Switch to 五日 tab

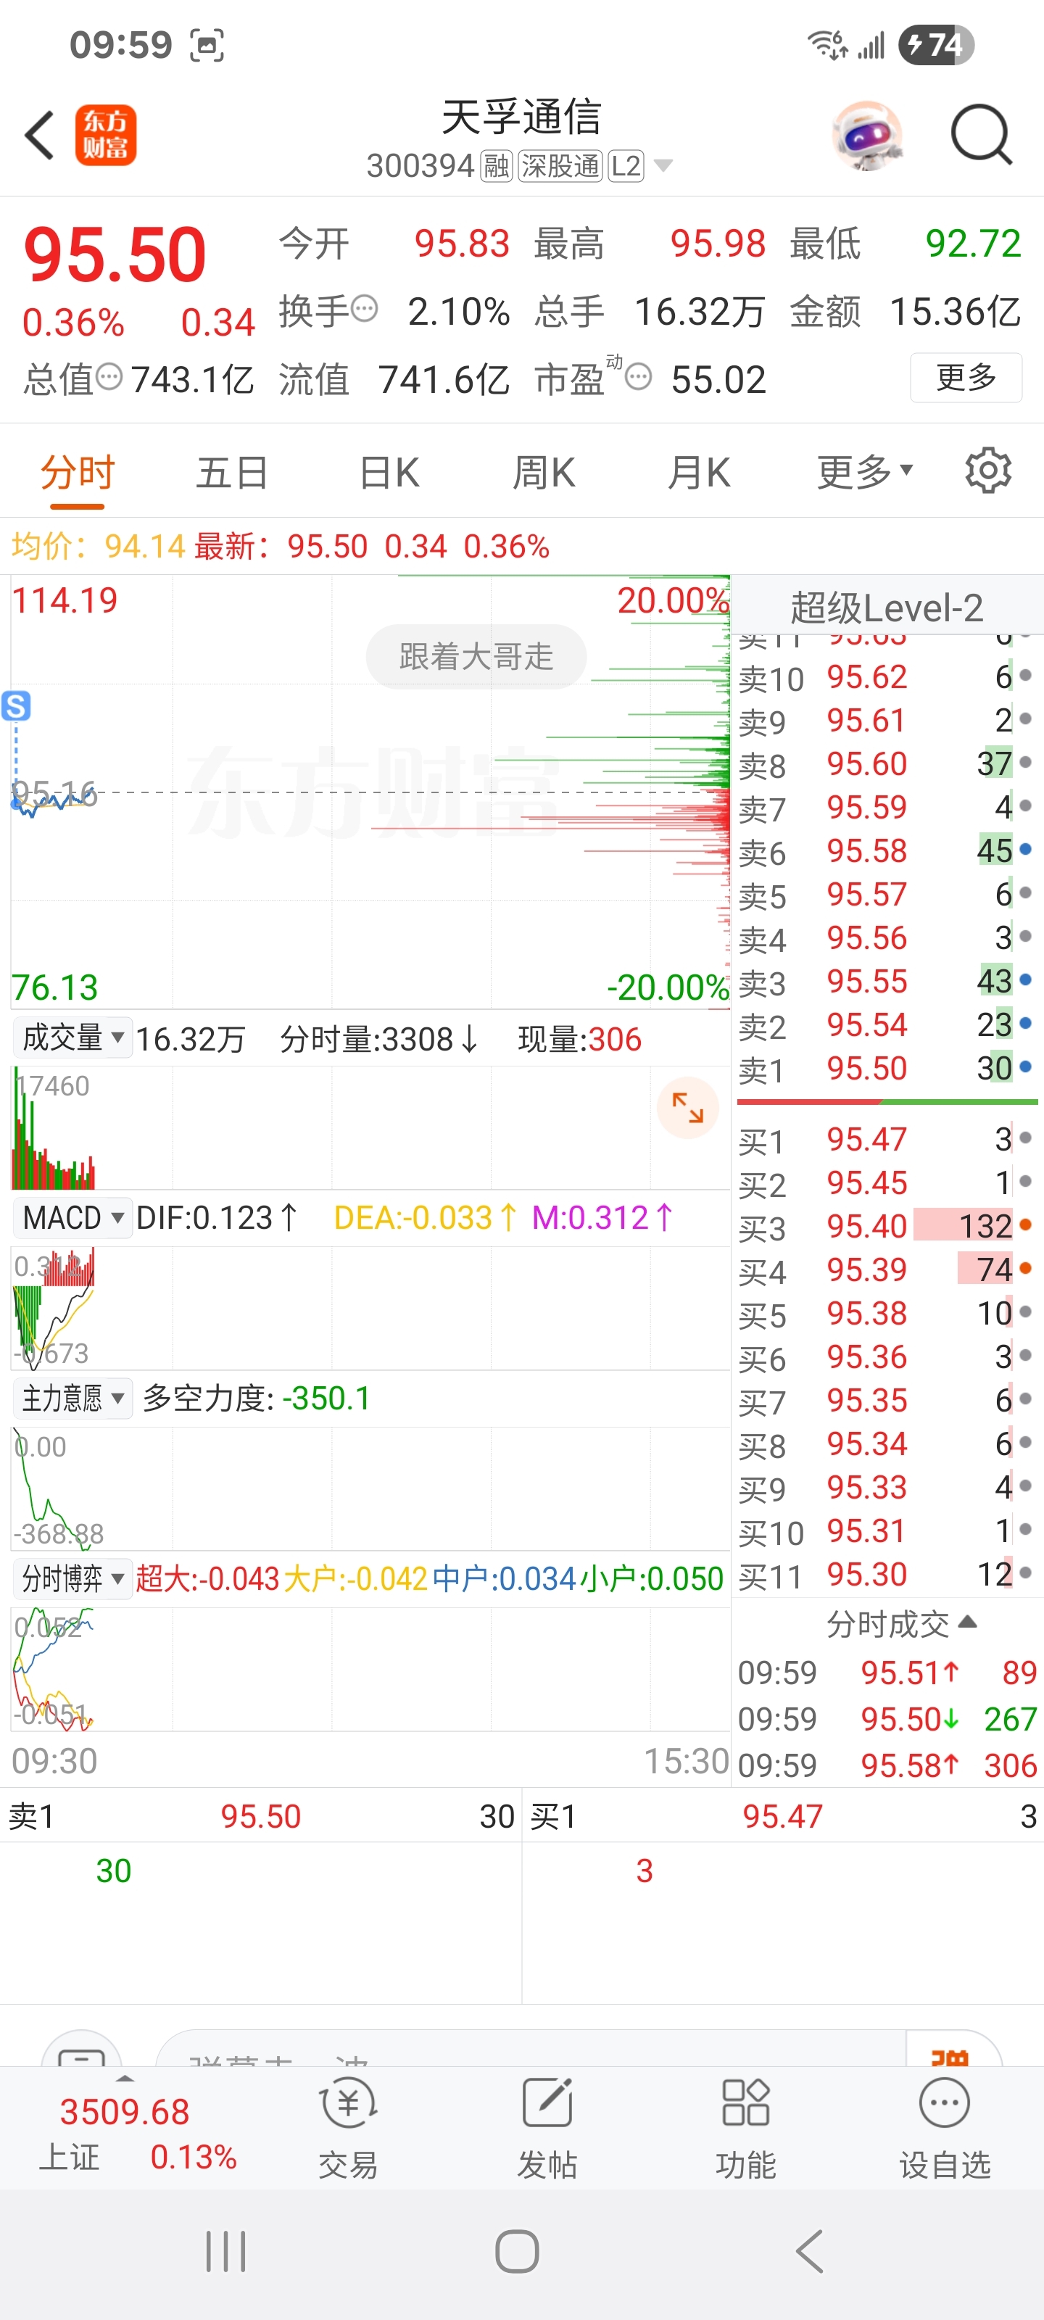[233, 471]
